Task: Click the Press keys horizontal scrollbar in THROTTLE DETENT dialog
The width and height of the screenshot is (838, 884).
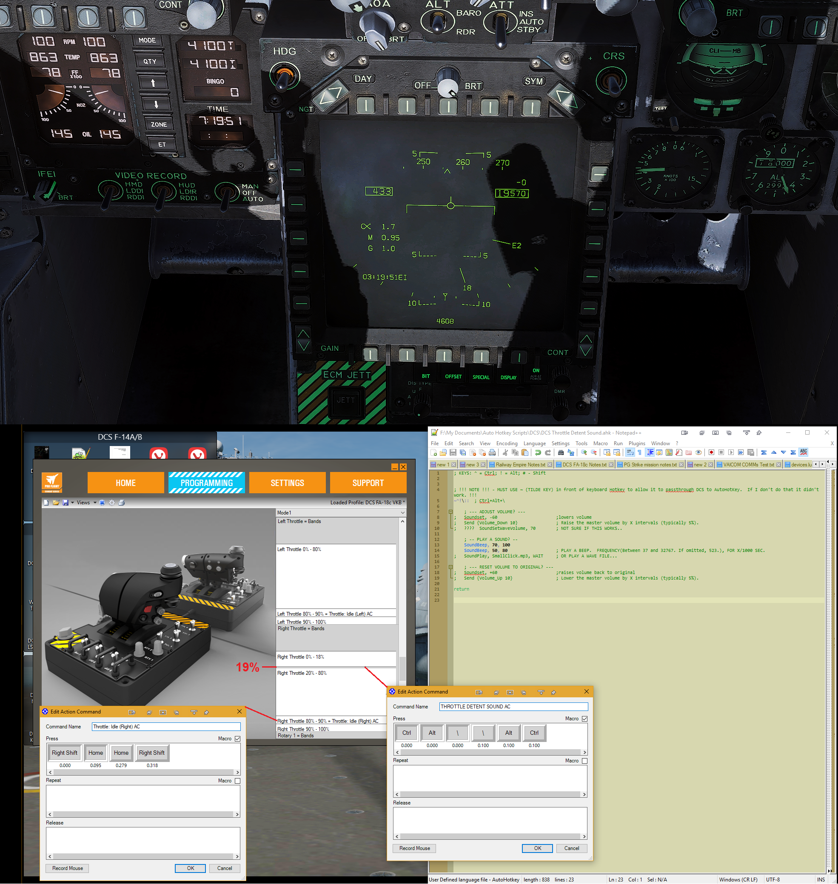Action: (490, 753)
